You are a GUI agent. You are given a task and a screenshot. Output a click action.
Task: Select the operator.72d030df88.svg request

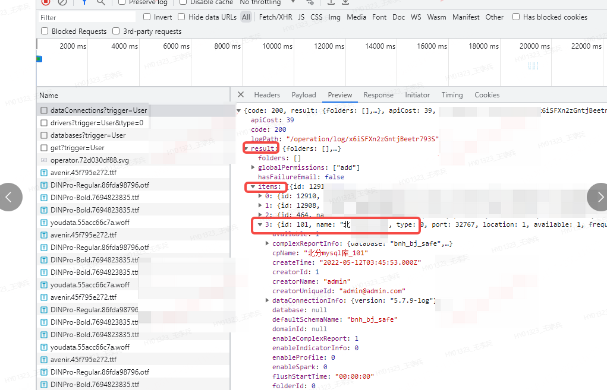click(x=134, y=160)
